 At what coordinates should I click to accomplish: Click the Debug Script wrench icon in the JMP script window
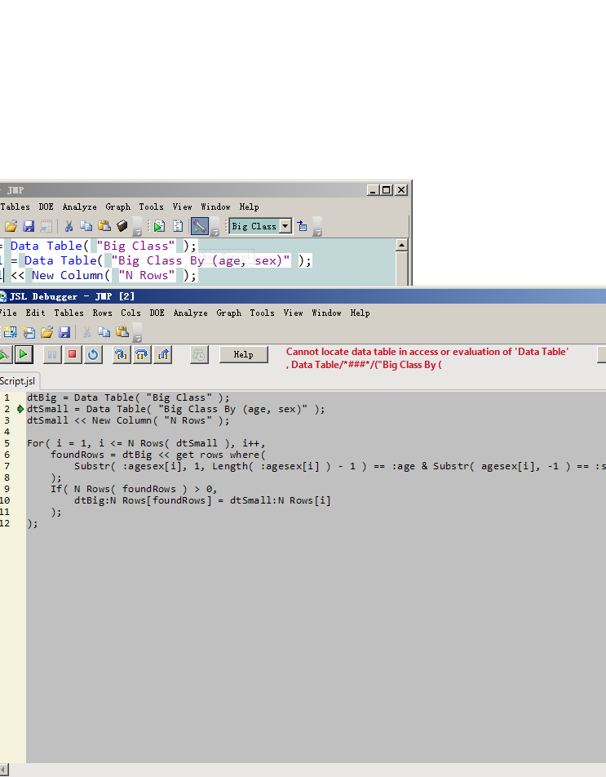tap(200, 226)
